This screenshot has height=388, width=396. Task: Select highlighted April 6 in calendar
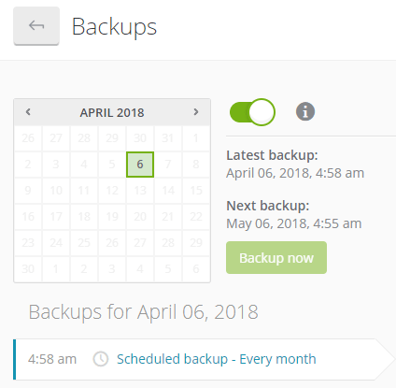[140, 165]
